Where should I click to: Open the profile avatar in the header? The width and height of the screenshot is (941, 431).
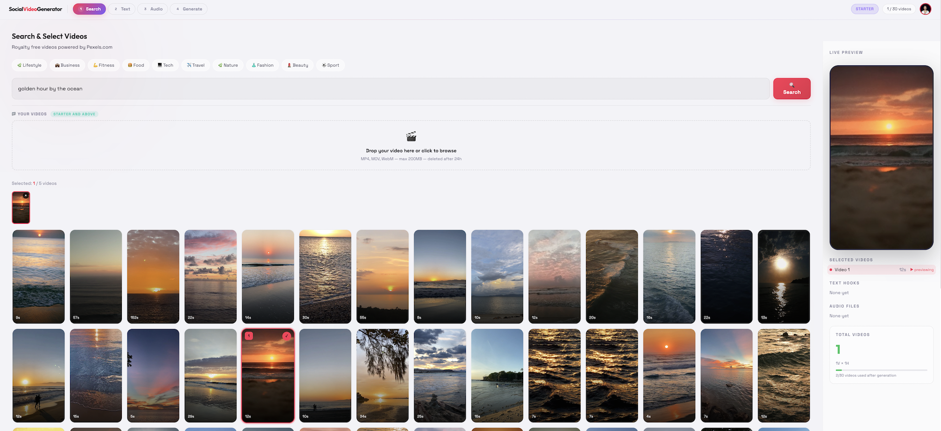coord(925,8)
